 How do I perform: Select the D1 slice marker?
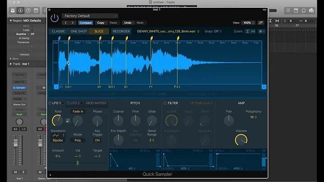coord(100,38)
